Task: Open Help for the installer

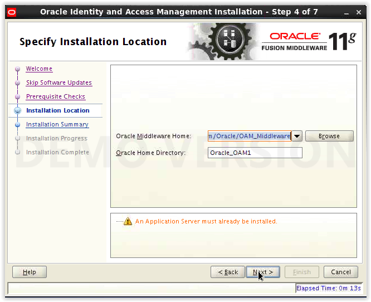Action: (30, 272)
